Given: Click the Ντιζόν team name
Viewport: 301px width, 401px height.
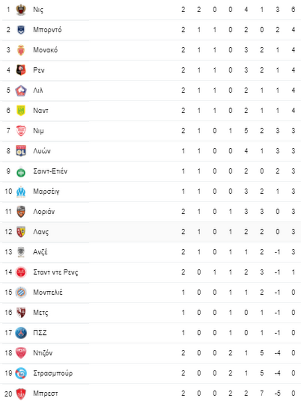Looking at the screenshot, I should (43, 353).
